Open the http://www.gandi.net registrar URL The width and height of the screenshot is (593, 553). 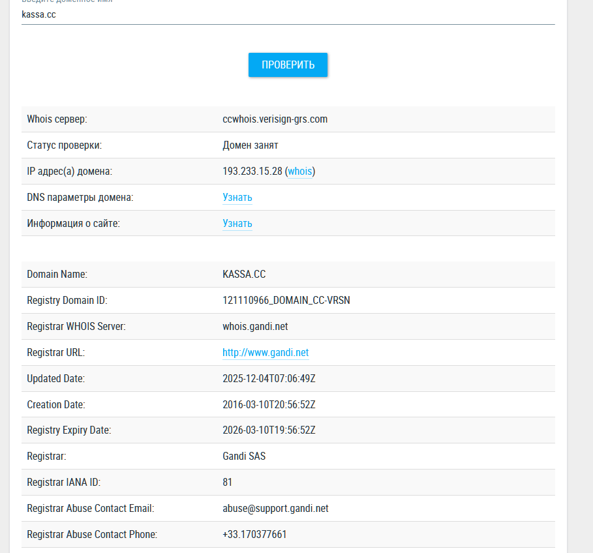(266, 353)
